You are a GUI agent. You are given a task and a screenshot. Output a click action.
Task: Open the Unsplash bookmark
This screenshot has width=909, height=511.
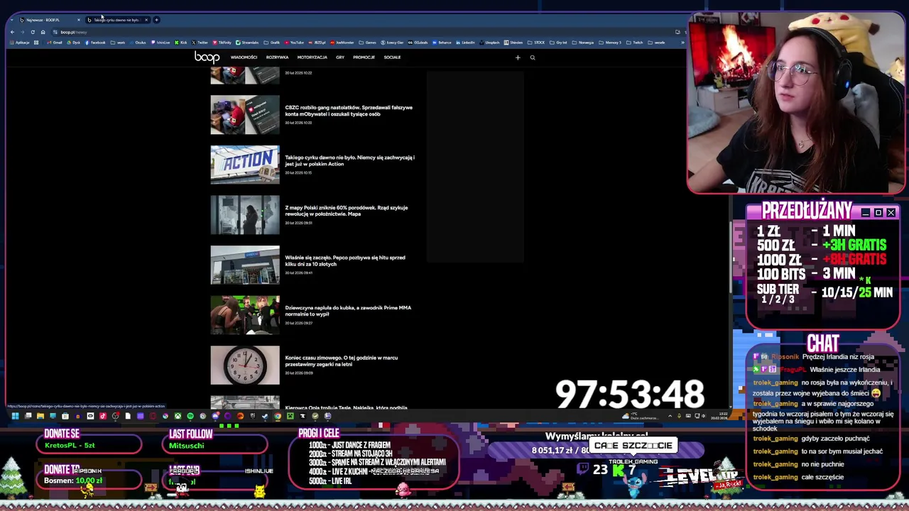[489, 43]
